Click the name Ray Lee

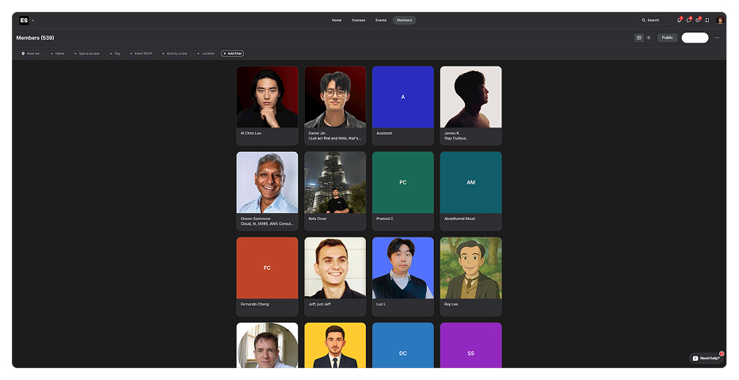point(451,304)
